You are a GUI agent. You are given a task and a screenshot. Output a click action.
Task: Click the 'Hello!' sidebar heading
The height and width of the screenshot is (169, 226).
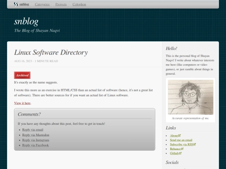coord(171,48)
